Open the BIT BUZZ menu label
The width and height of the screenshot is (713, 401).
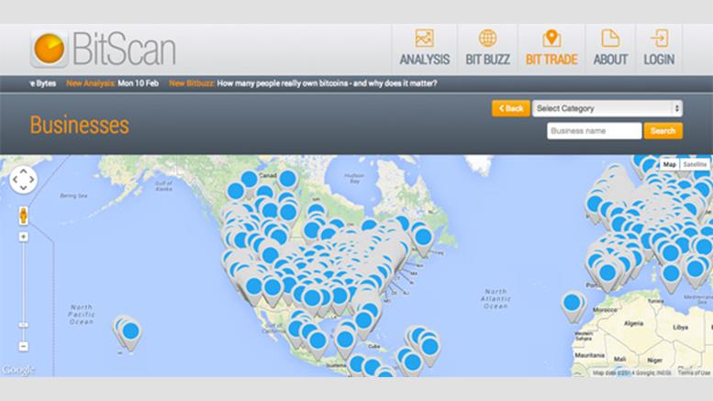tap(487, 60)
